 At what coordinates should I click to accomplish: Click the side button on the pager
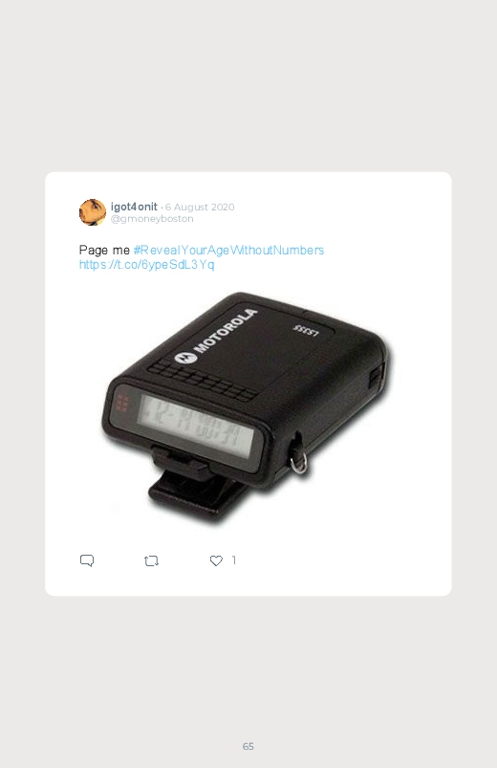pyautogui.click(x=376, y=376)
